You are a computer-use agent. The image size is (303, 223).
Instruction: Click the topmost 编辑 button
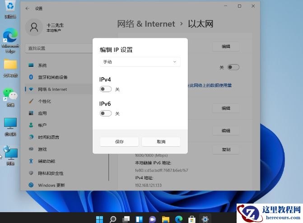coord(226,46)
